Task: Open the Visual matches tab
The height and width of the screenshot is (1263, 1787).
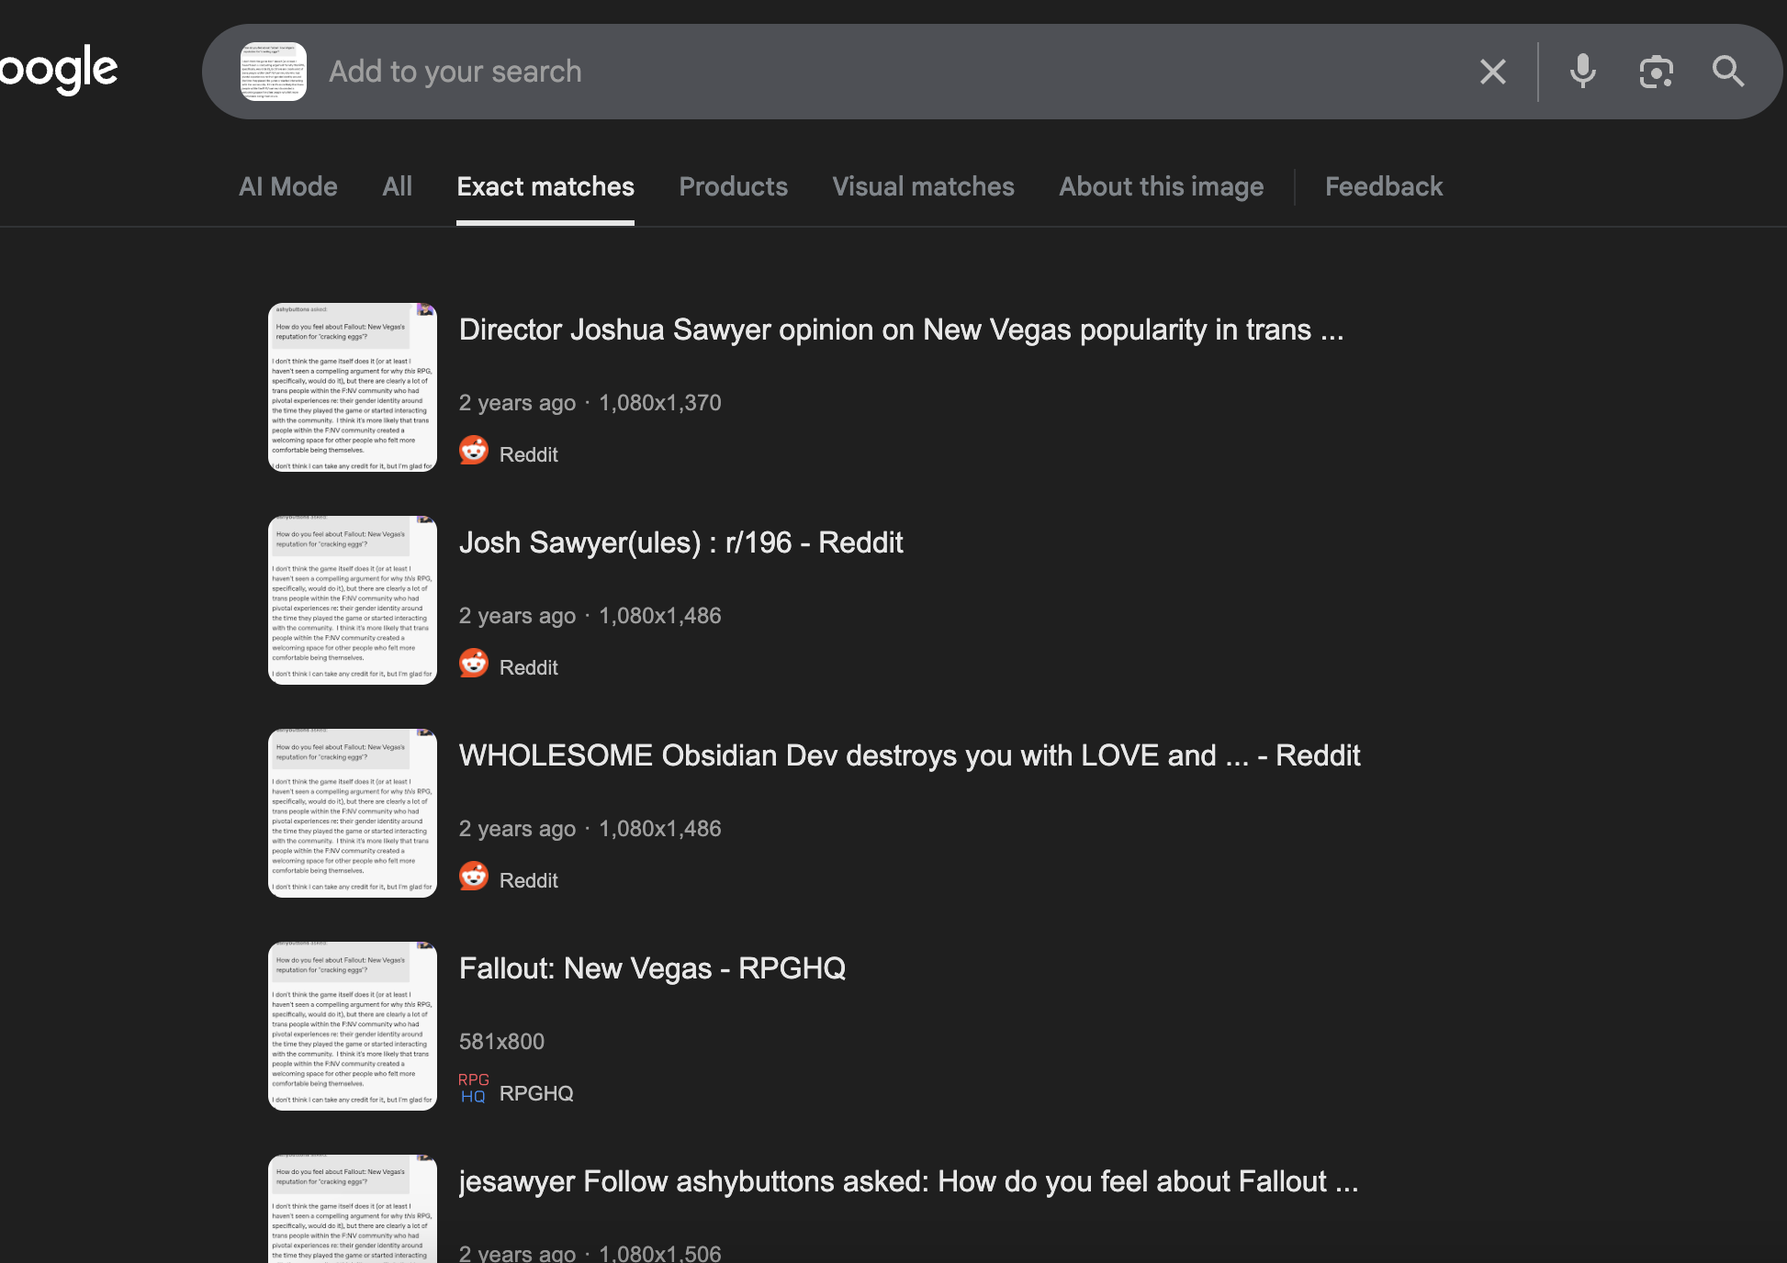Action: point(923,186)
